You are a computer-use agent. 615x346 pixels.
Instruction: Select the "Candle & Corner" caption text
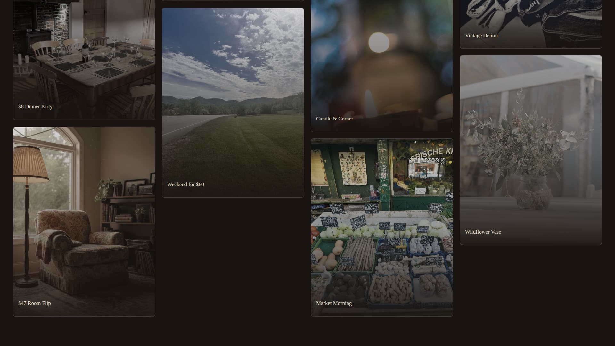[334, 119]
